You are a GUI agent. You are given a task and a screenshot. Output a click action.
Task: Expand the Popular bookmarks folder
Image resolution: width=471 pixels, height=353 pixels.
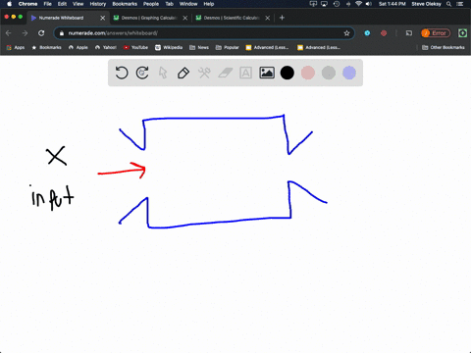coord(228,47)
